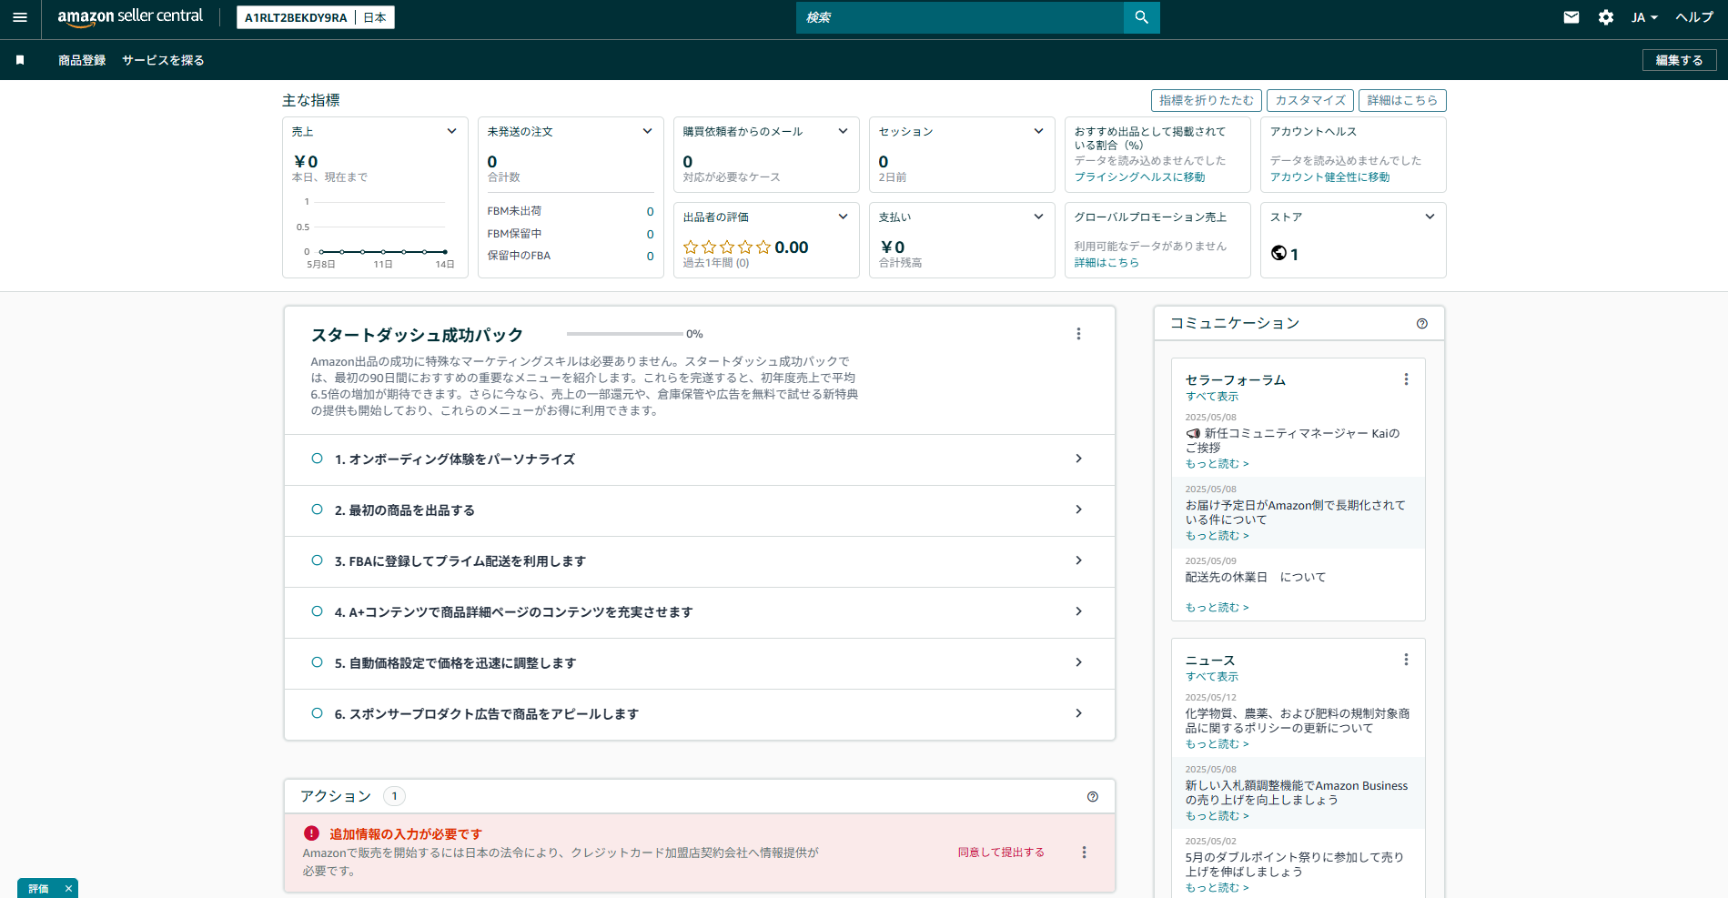Expand the 未発送の注文 card dropdown

(x=647, y=131)
